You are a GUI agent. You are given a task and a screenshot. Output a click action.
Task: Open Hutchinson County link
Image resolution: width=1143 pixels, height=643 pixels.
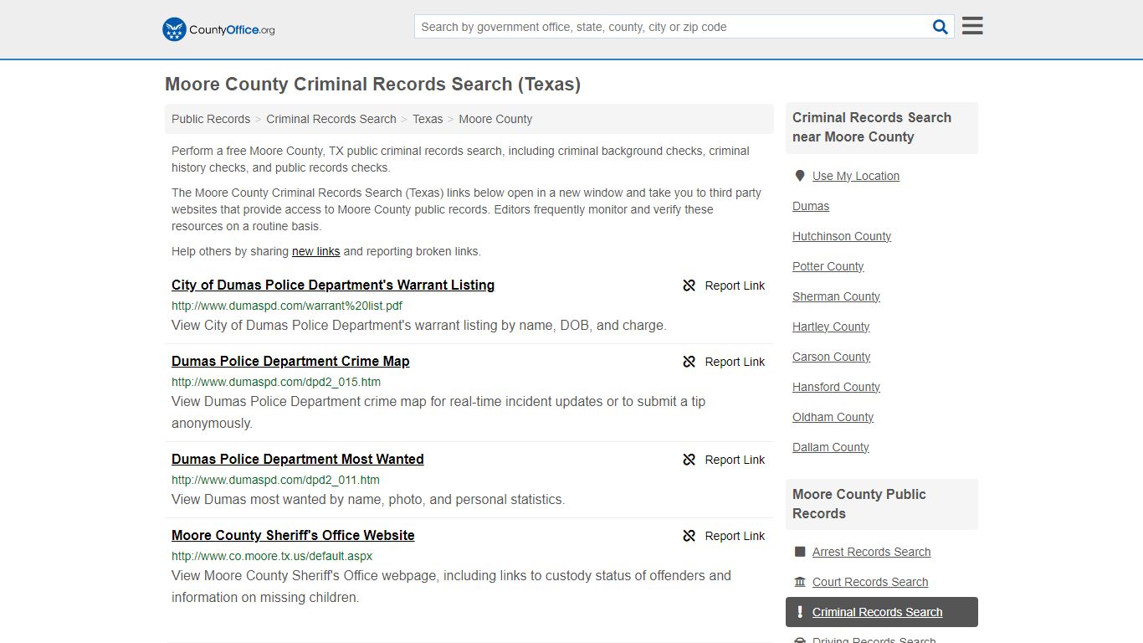[x=842, y=236]
